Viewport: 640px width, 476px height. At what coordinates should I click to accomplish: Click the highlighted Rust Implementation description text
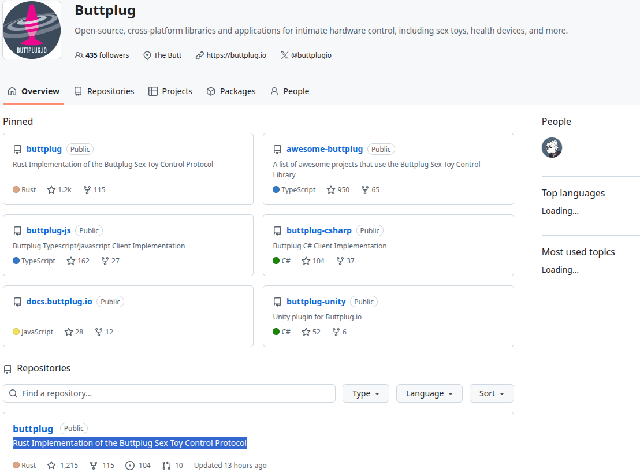(x=129, y=443)
